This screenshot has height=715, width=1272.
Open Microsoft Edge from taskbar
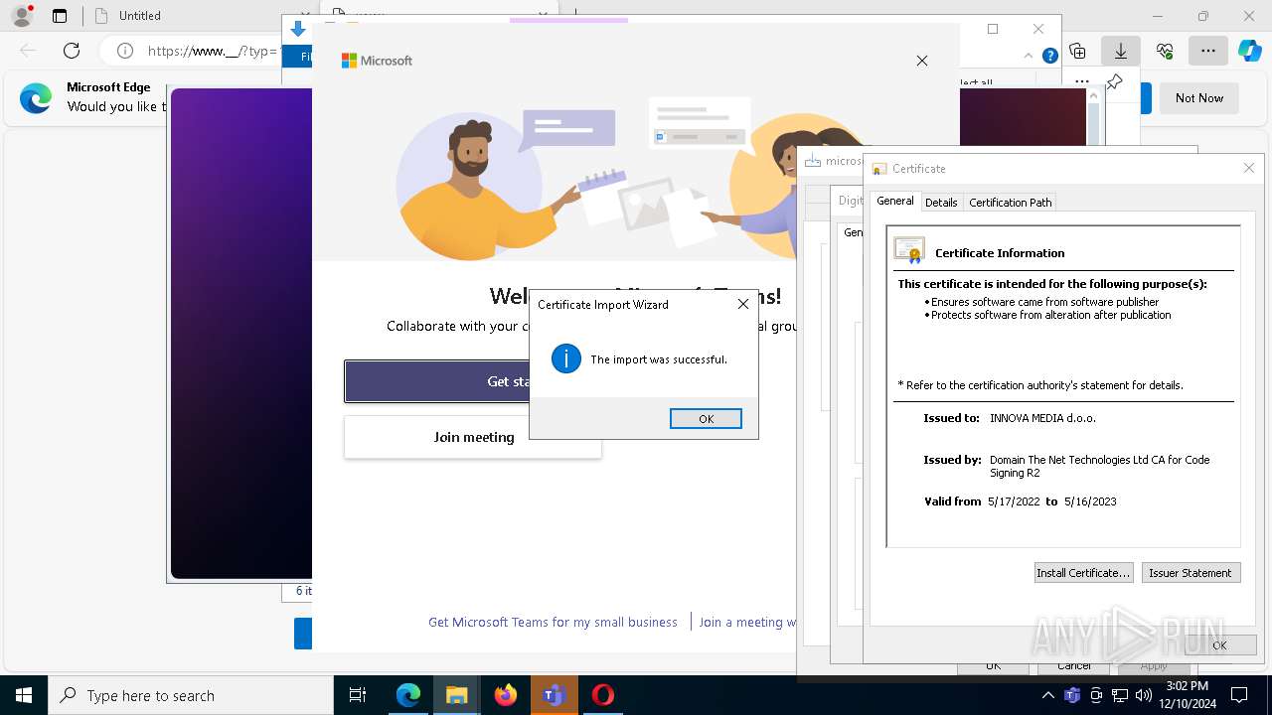click(x=408, y=695)
